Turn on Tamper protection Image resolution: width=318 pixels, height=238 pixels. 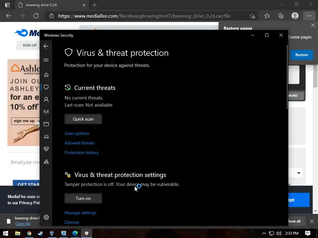(x=83, y=198)
